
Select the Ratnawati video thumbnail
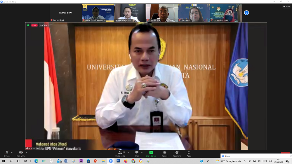pyautogui.click(x=194, y=13)
